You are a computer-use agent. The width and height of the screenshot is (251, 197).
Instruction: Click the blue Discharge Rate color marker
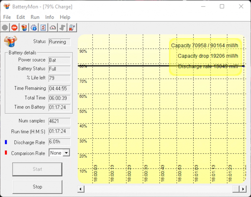6,142
